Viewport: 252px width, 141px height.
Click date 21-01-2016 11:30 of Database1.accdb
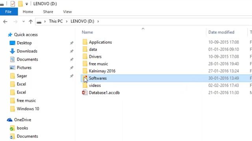[224, 92]
